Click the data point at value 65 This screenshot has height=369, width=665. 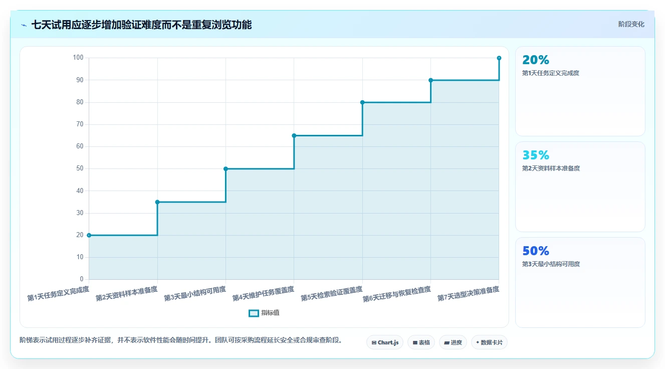click(x=294, y=135)
